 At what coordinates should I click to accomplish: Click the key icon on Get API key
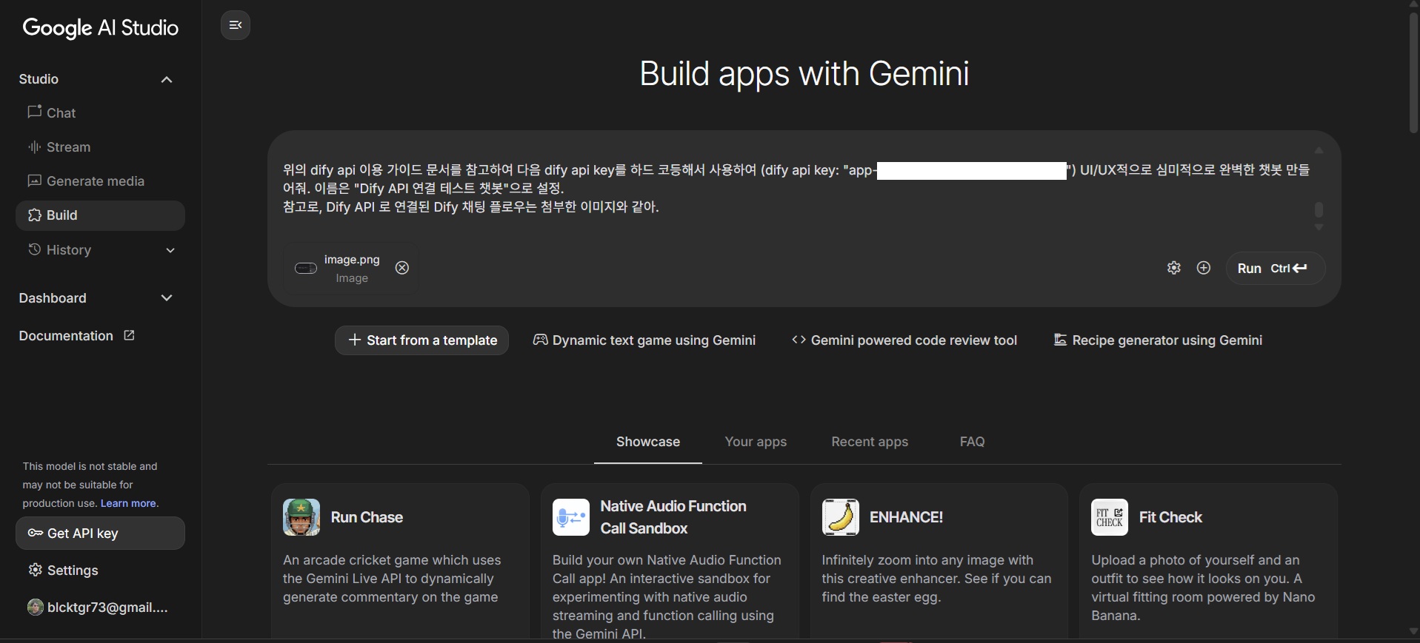point(35,533)
